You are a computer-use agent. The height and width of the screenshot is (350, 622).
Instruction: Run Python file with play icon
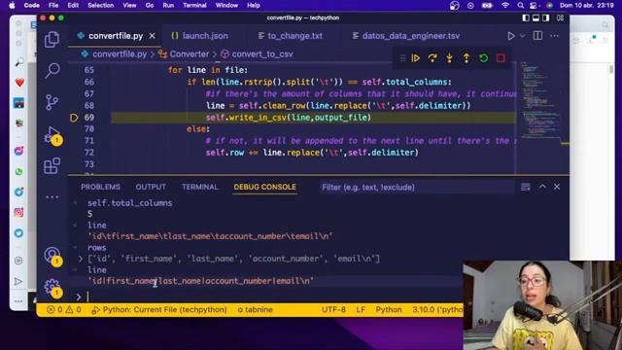[x=511, y=36]
